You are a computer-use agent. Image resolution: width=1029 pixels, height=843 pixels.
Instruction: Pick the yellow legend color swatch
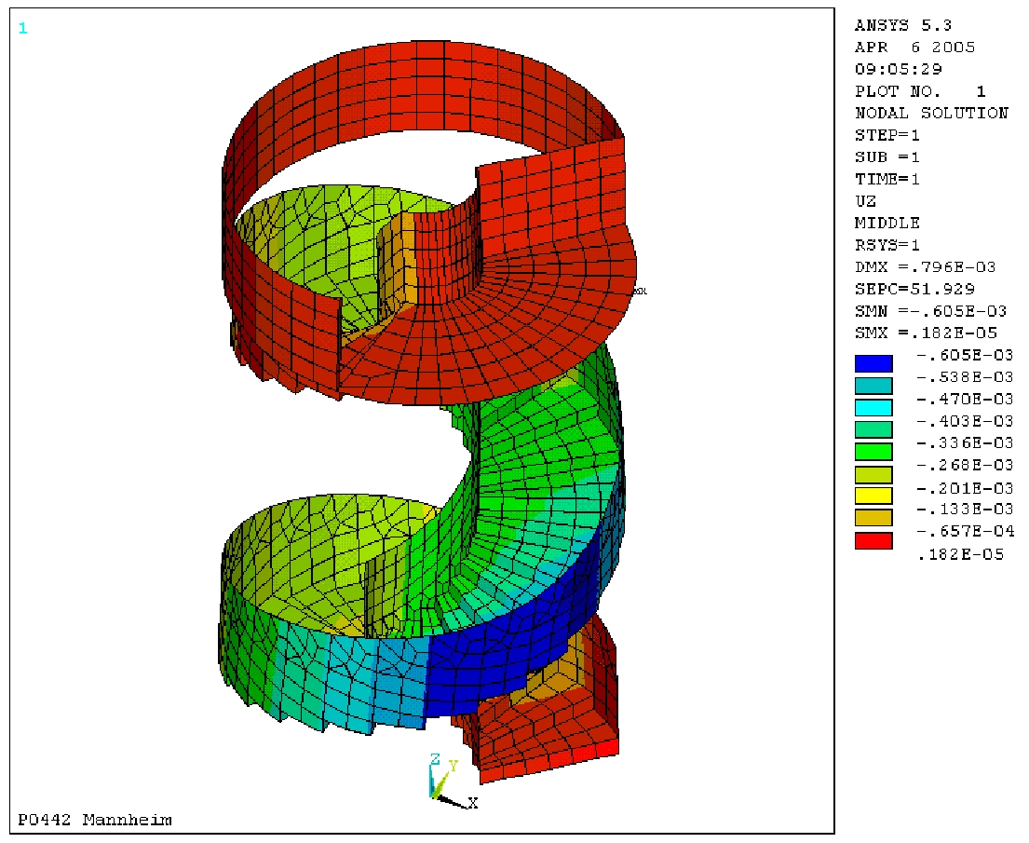click(873, 496)
